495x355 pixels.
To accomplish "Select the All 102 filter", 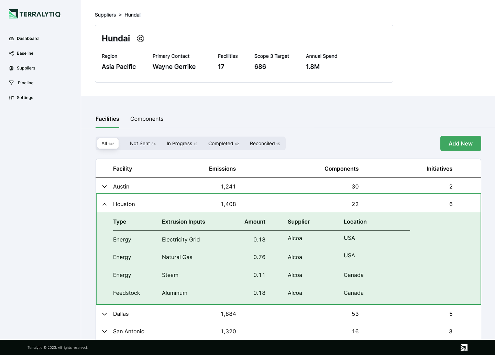I will coord(108,143).
